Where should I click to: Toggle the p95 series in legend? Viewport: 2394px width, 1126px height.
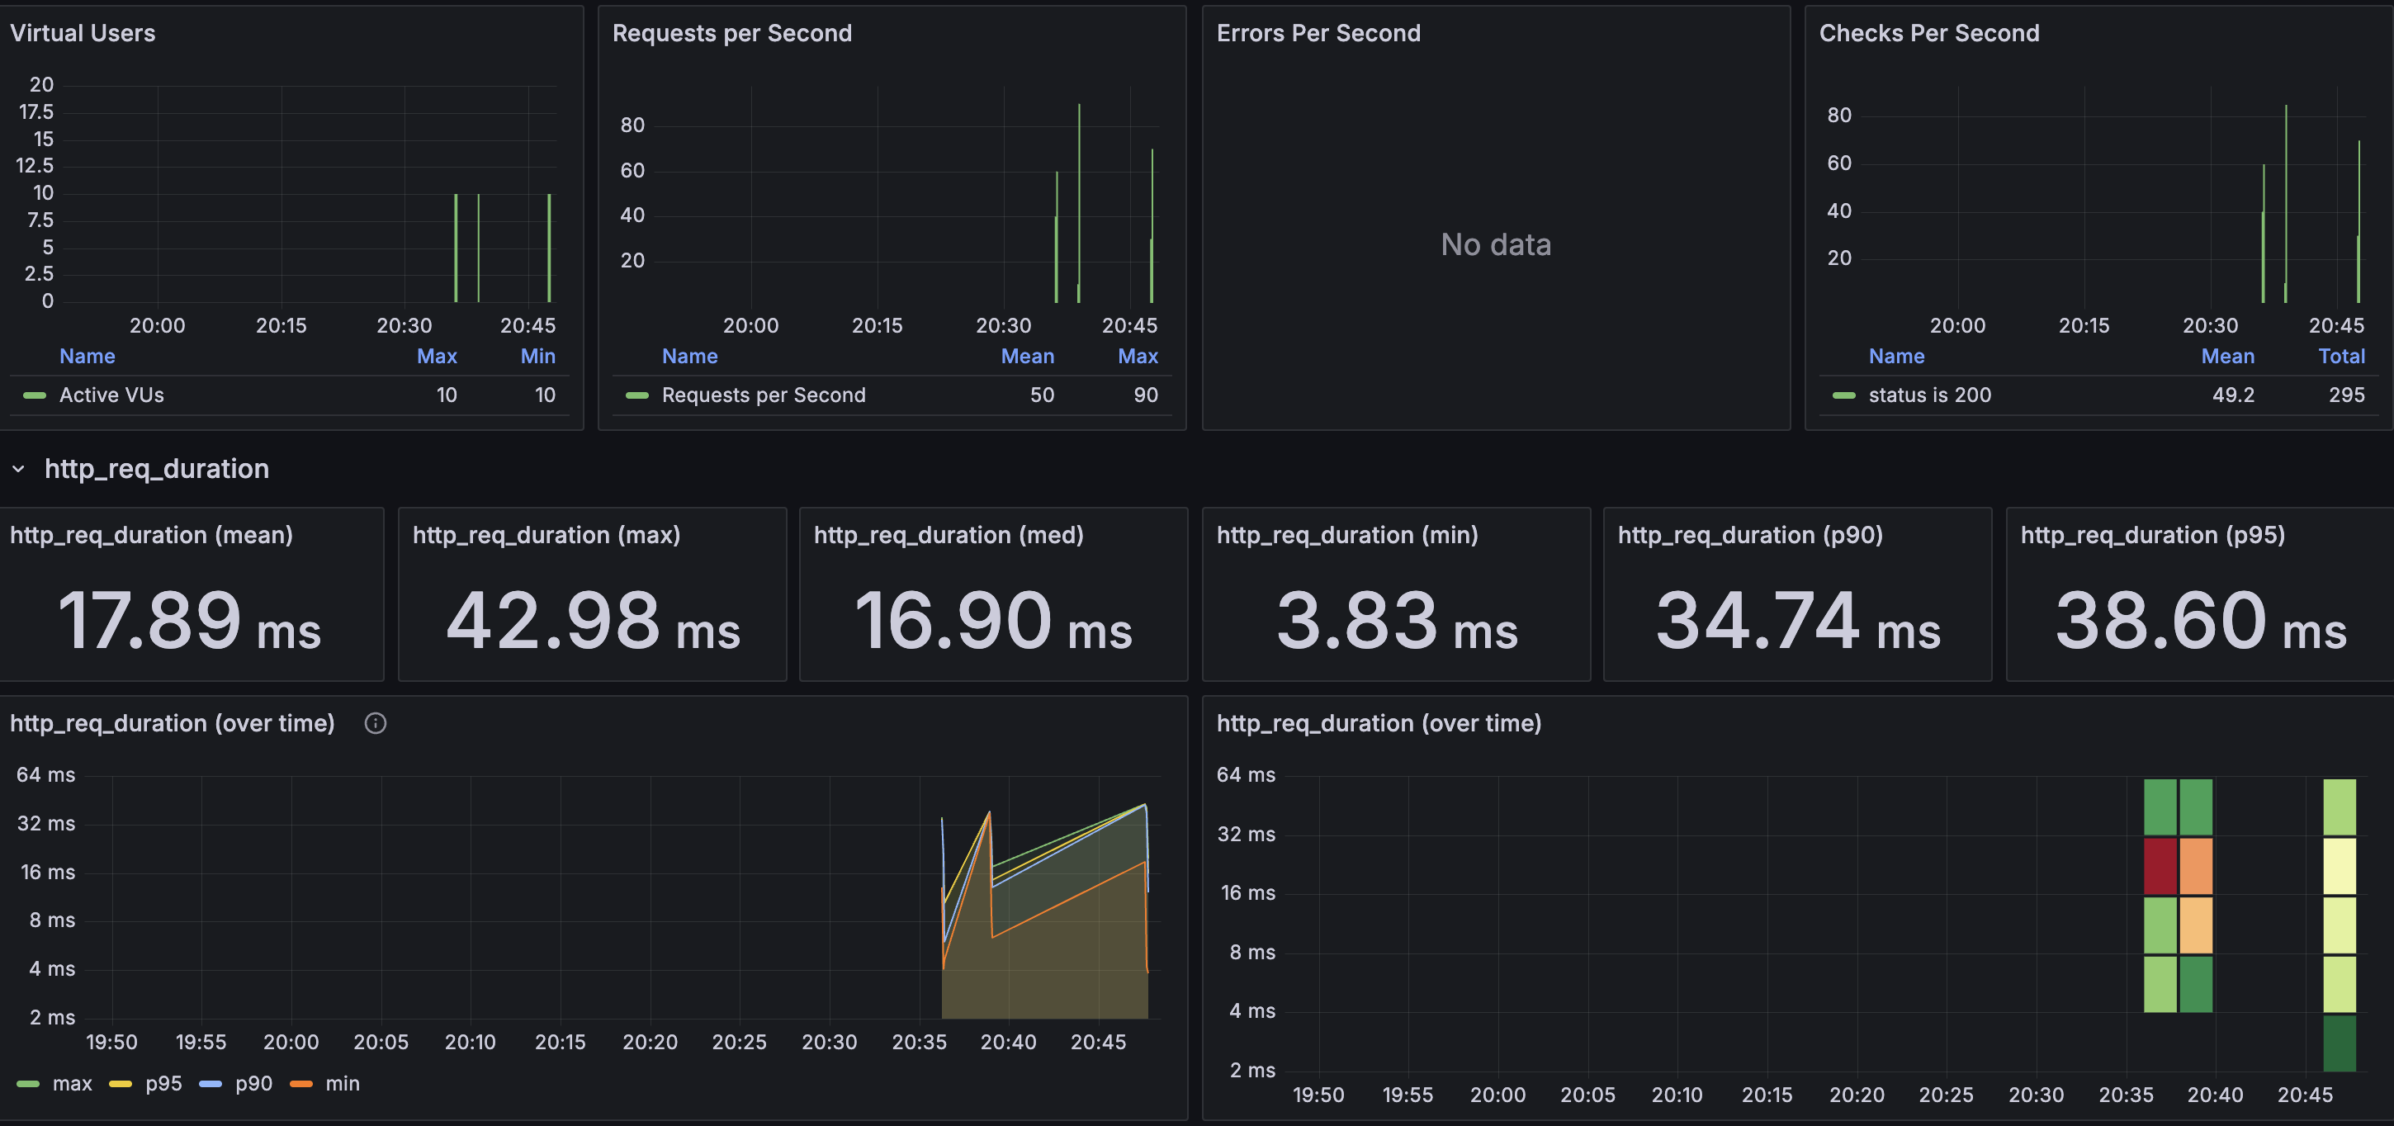point(163,1083)
